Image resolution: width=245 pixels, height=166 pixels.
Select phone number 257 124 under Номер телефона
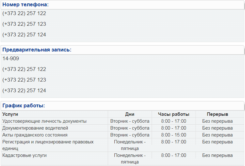(24, 35)
